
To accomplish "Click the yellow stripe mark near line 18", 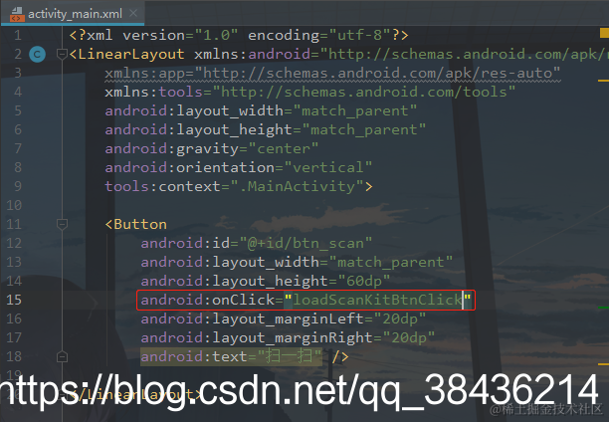I will (x=603, y=364).
